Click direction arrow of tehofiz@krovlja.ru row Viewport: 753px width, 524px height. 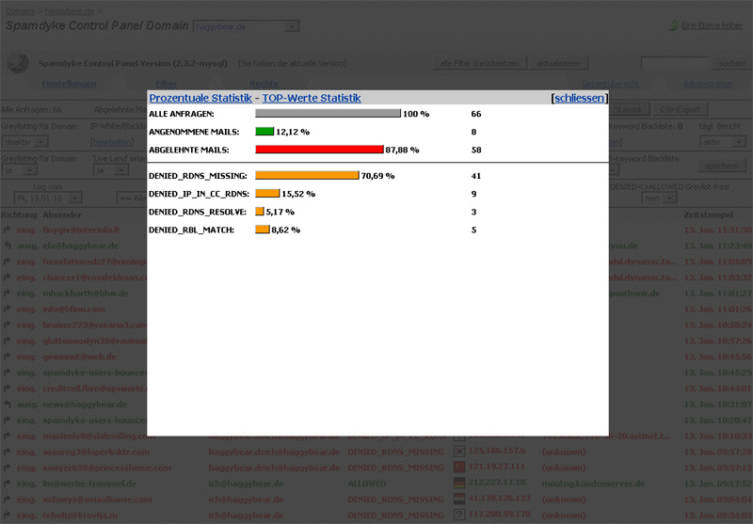(x=7, y=515)
